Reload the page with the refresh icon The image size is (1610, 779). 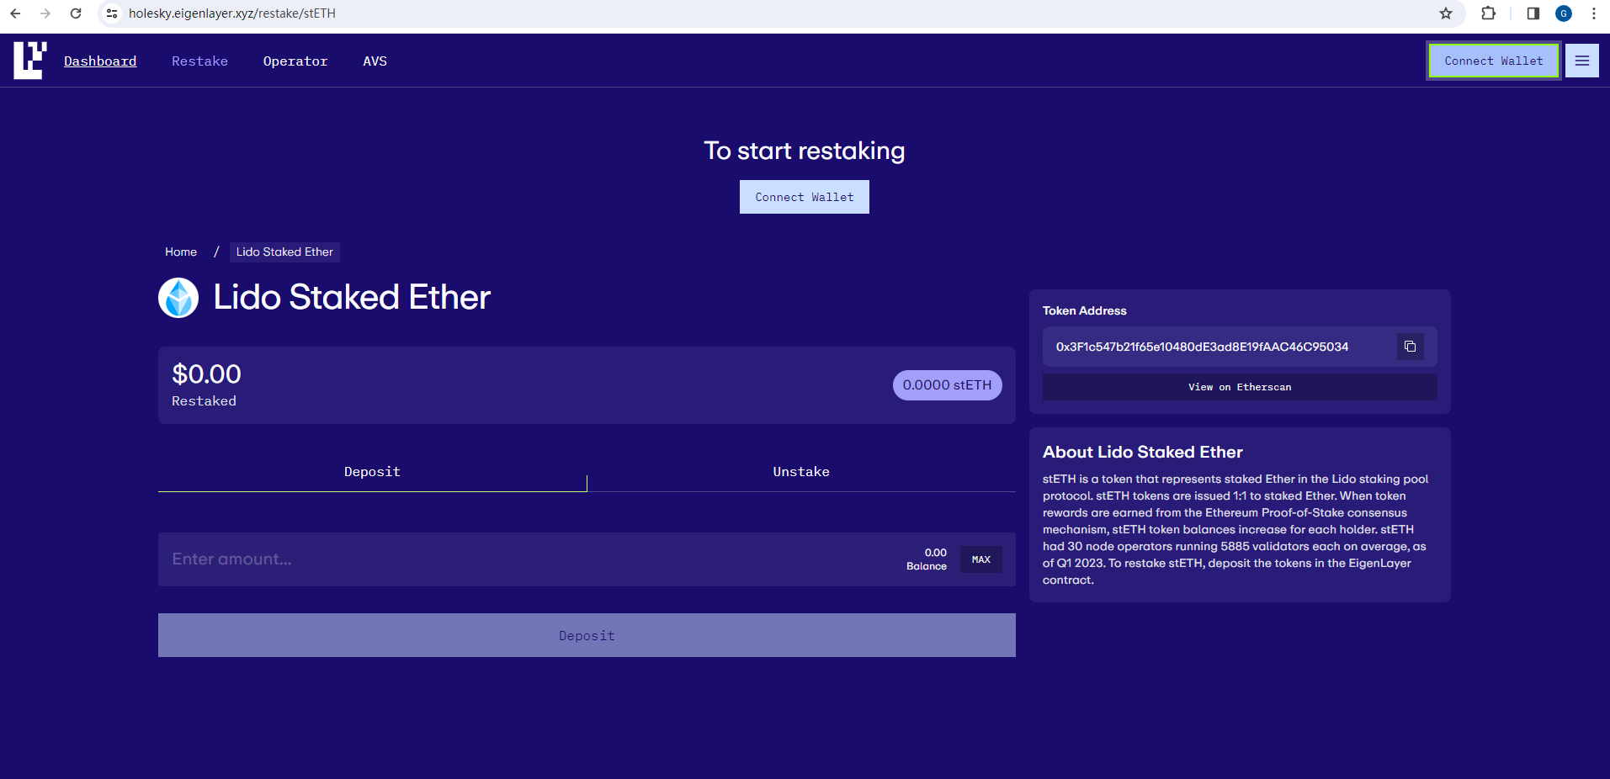76,13
